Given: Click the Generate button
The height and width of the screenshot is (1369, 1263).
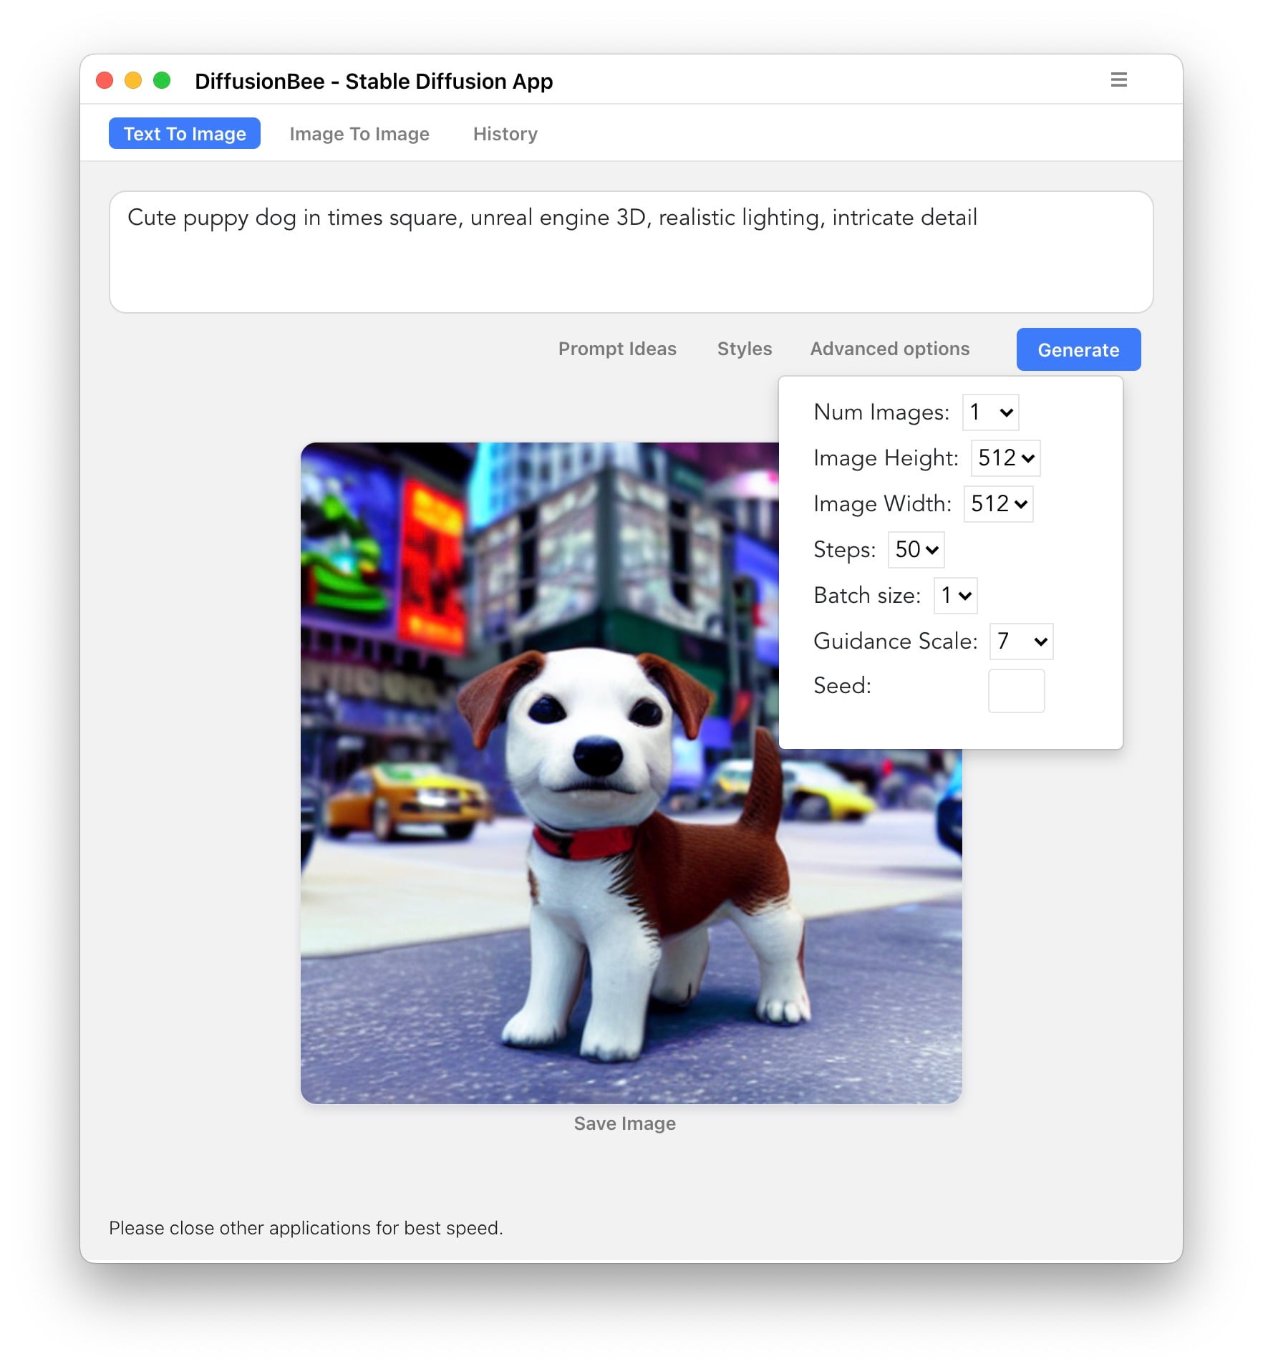Looking at the screenshot, I should pyautogui.click(x=1078, y=349).
